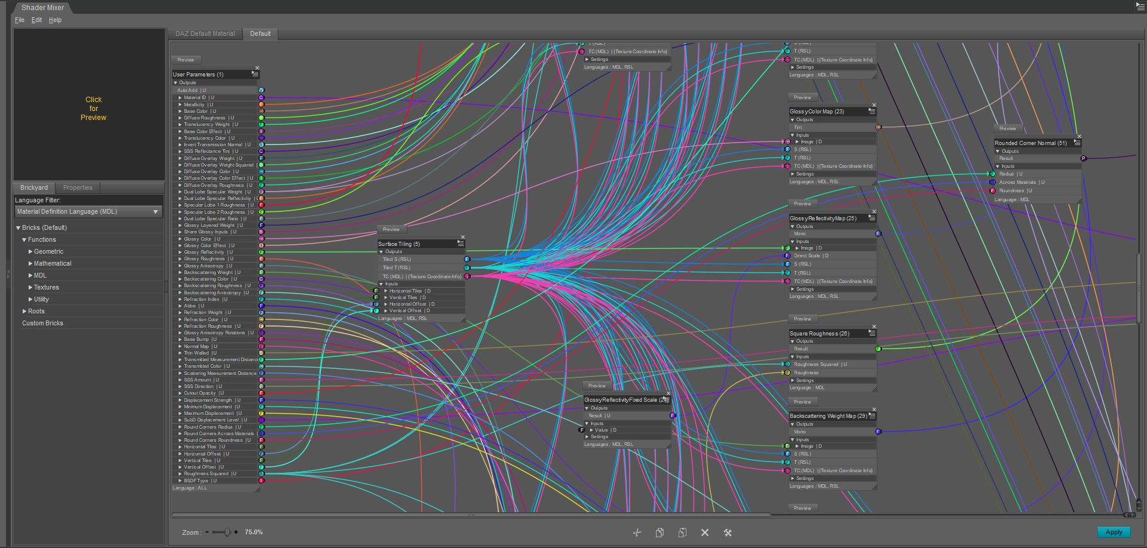Click the Apply button

coord(1114,532)
